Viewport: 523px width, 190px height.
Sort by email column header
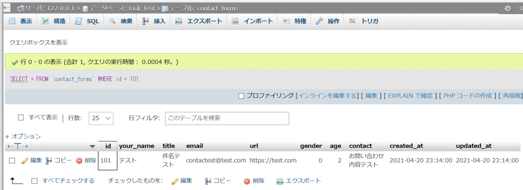click(x=194, y=146)
